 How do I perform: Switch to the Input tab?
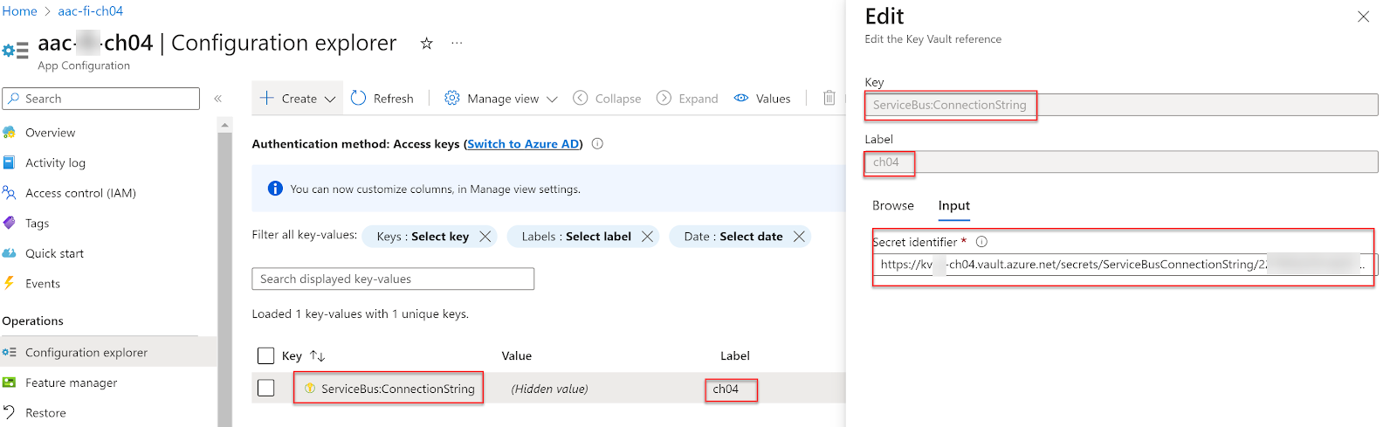click(954, 205)
